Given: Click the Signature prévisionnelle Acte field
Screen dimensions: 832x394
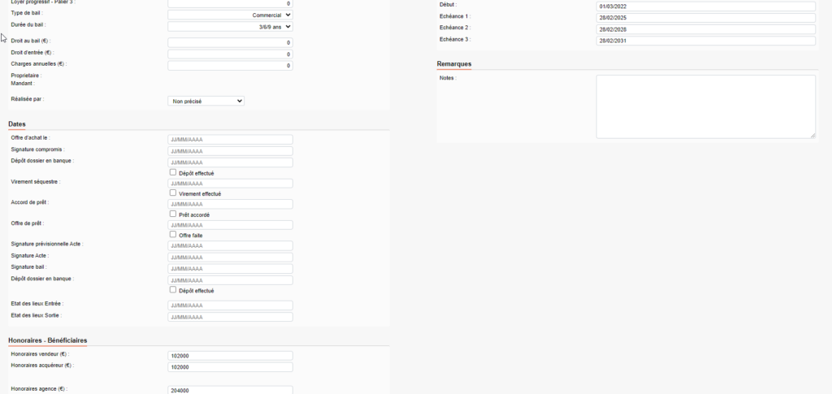Looking at the screenshot, I should pos(230,246).
